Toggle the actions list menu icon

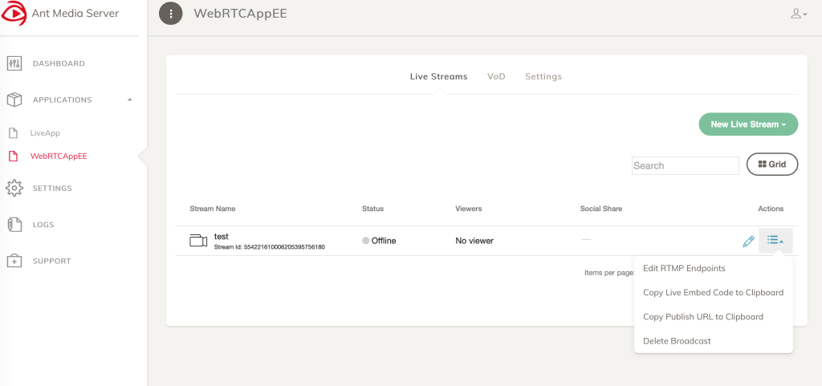(775, 241)
